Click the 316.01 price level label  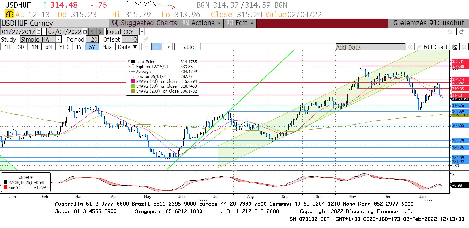click(x=460, y=95)
